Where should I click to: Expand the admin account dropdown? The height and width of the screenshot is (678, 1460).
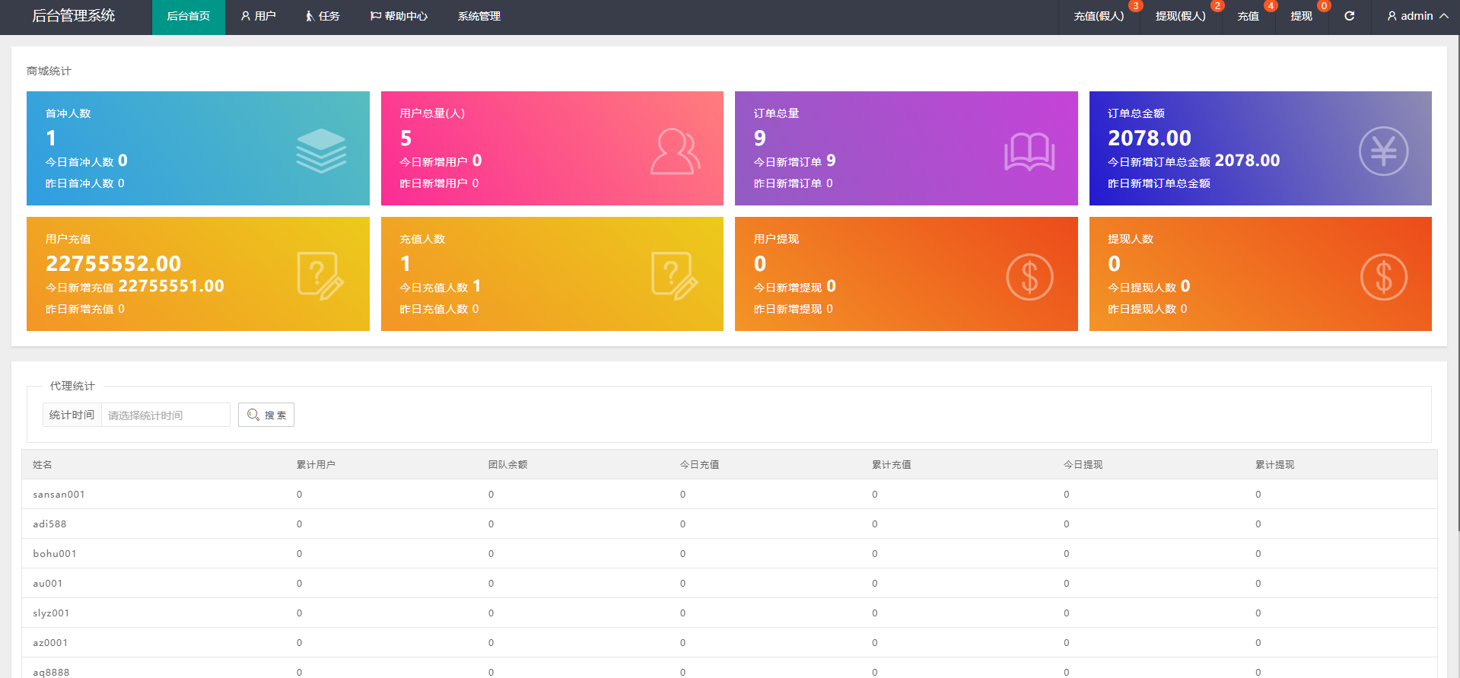pos(1417,16)
